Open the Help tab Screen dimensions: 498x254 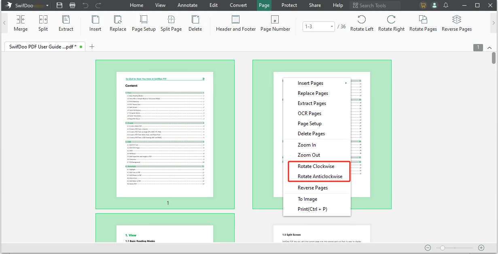tap(338, 5)
